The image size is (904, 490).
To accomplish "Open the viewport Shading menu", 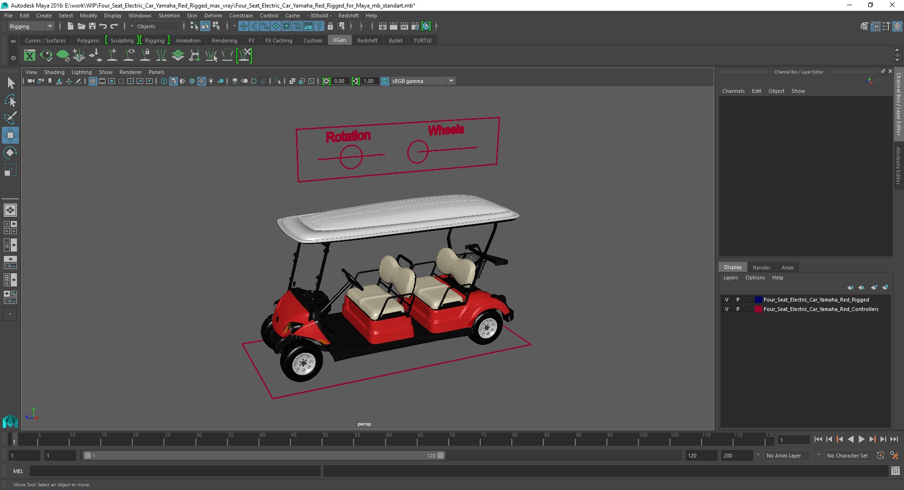I will click(x=54, y=72).
